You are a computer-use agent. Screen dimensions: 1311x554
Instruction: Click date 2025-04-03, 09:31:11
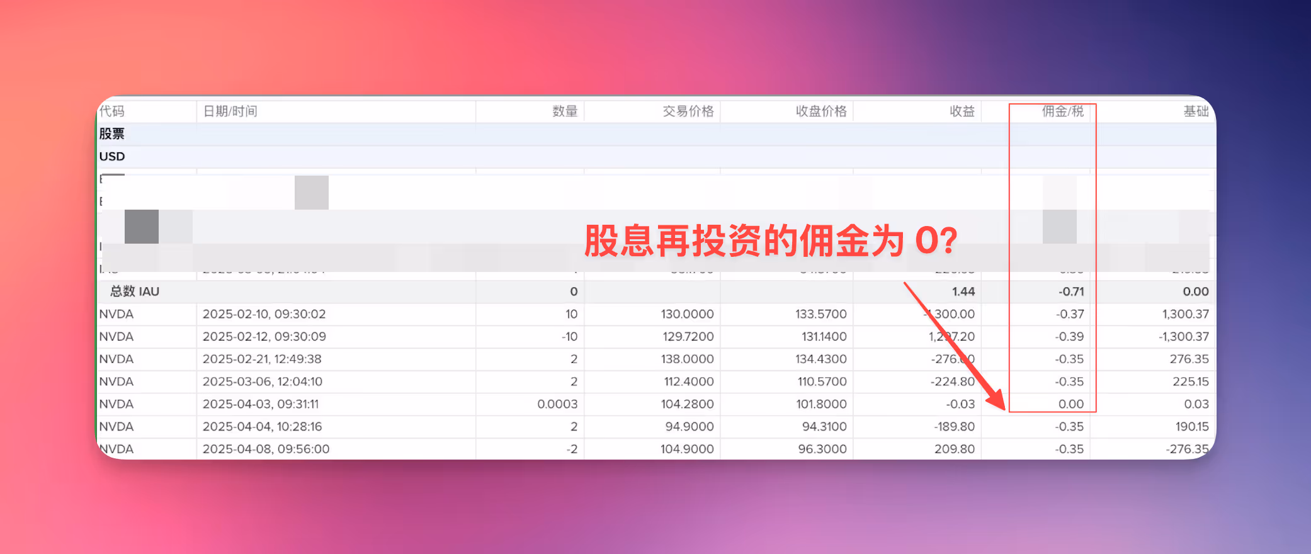point(261,404)
